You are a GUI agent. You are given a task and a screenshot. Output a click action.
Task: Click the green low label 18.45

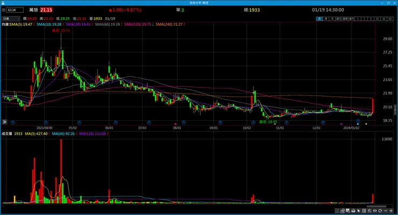(x=268, y=122)
